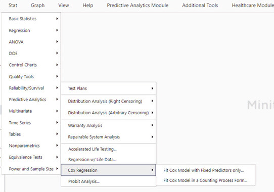
Task: Expand the Regression submenu
Action: [x=31, y=30]
